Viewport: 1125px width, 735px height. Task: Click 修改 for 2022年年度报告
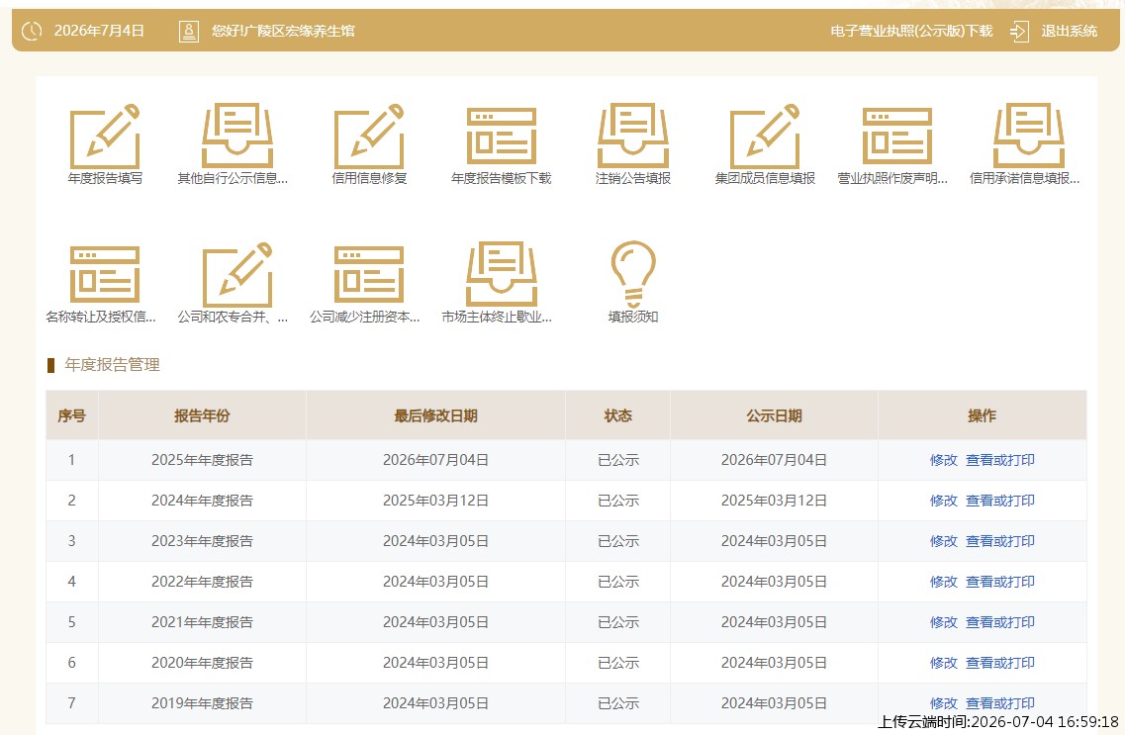click(944, 582)
